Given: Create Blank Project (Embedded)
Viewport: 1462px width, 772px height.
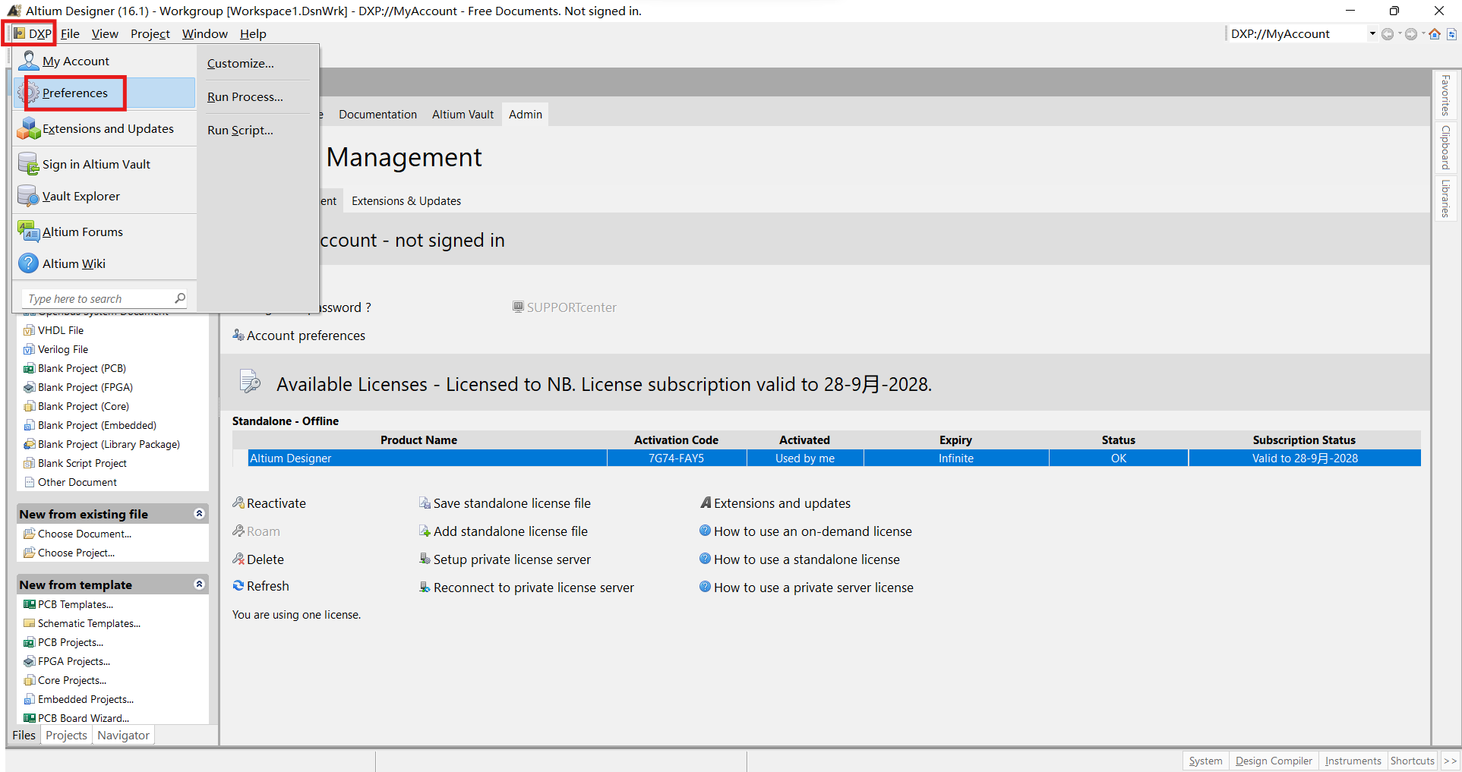Looking at the screenshot, I should (x=90, y=425).
